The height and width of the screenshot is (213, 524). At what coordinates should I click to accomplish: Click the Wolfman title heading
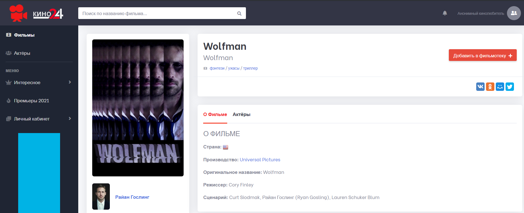(225, 46)
